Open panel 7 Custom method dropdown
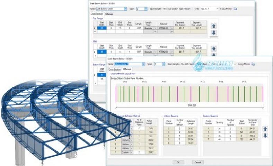 click(131, 152)
